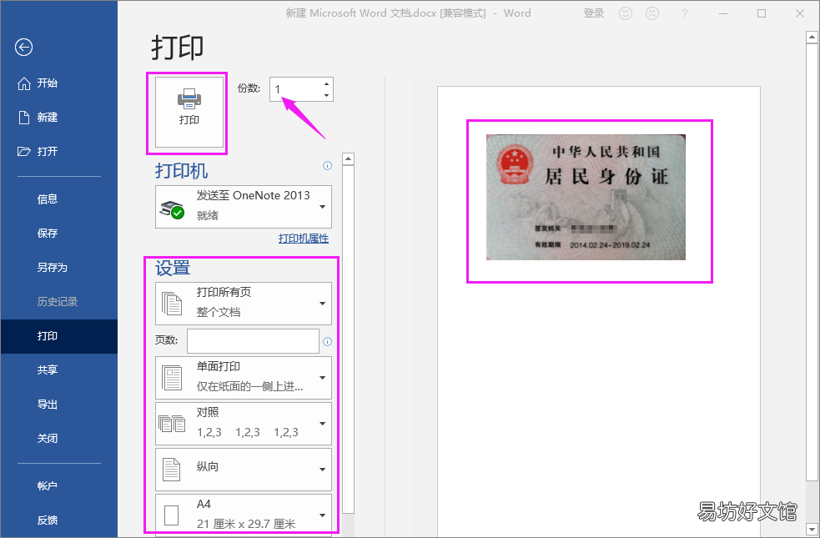Viewport: 820px width, 538px height.
Task: Click the settings panel scroll up arrow
Action: [x=349, y=159]
